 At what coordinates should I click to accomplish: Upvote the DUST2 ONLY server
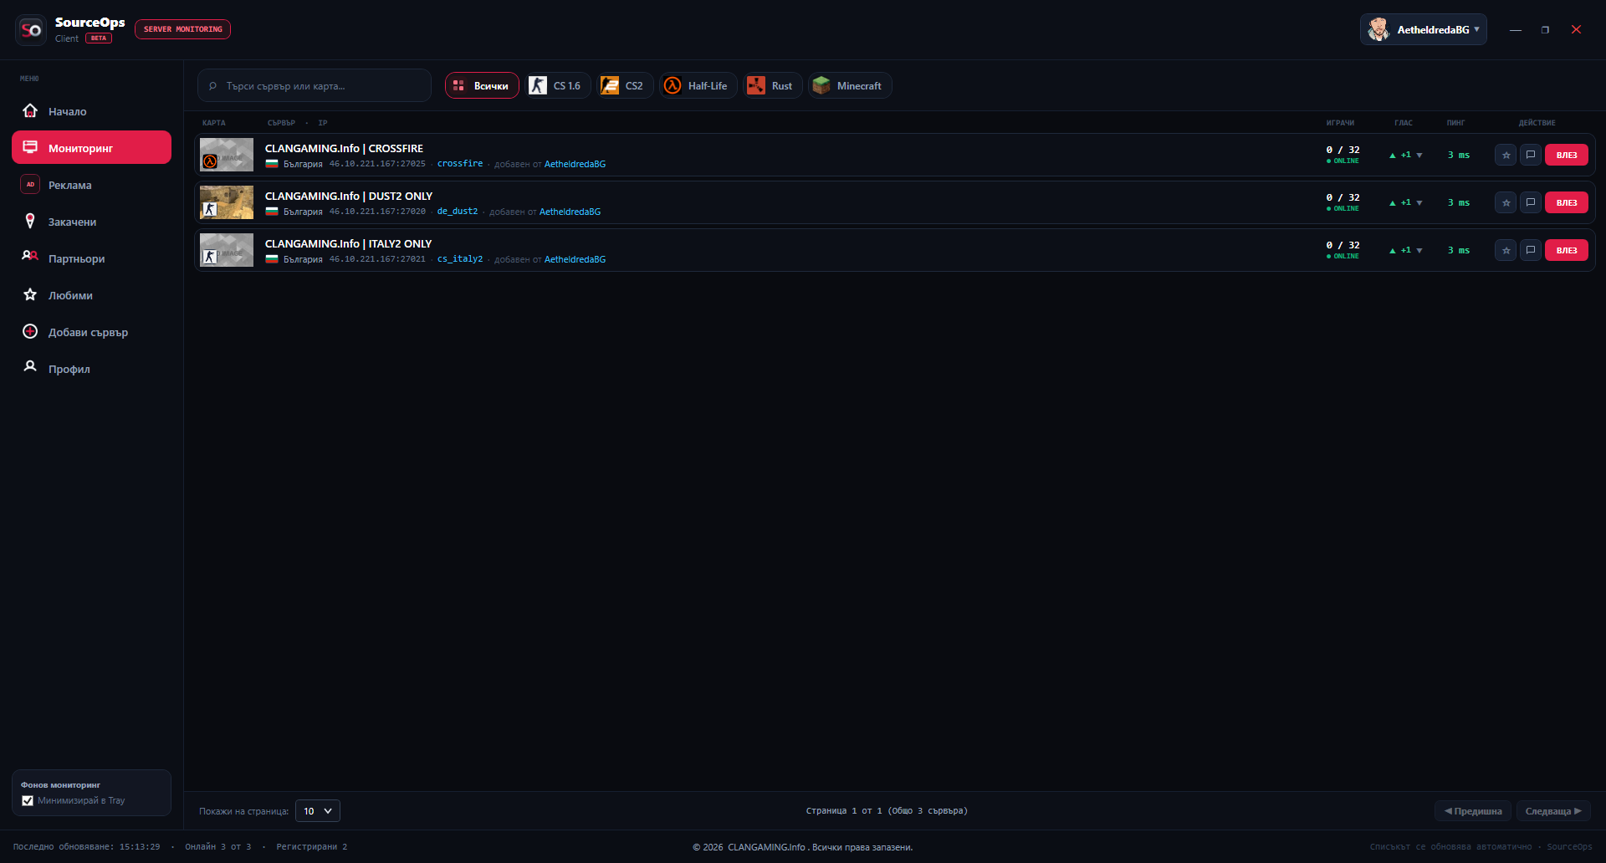(1393, 203)
